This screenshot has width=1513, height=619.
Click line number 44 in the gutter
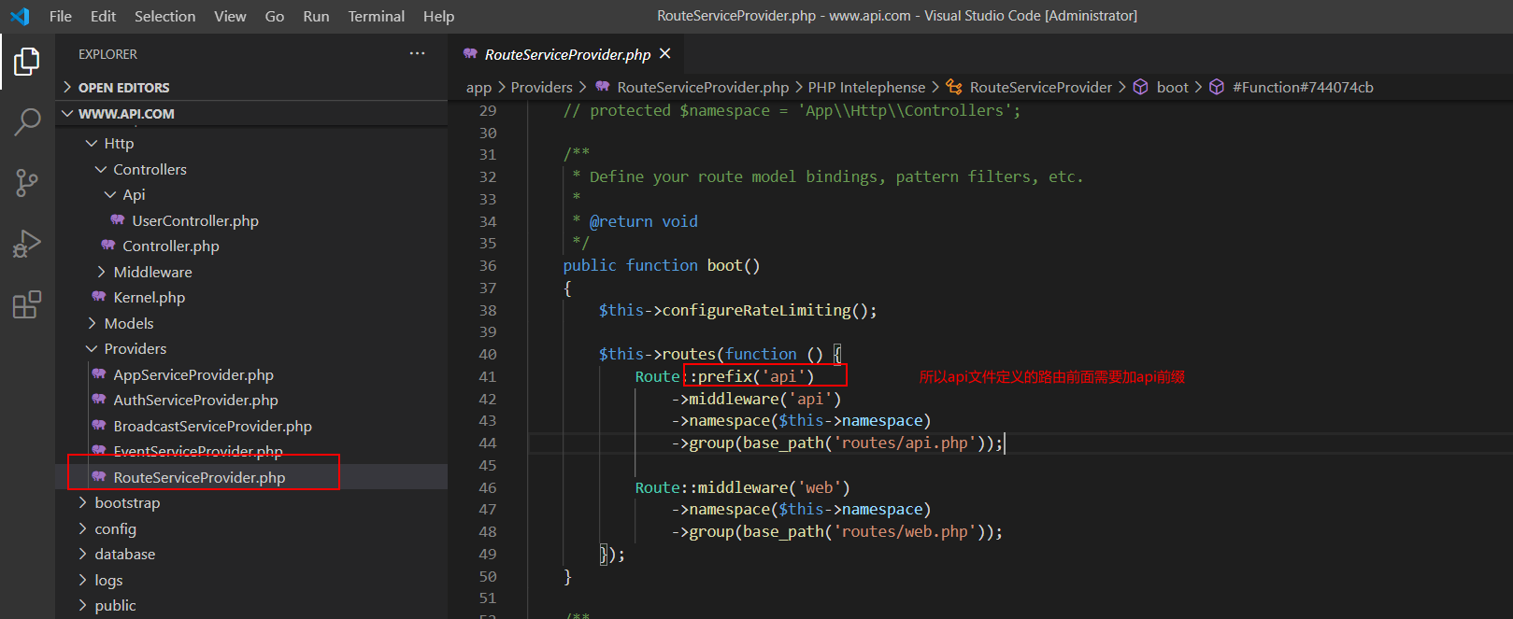pyautogui.click(x=488, y=443)
